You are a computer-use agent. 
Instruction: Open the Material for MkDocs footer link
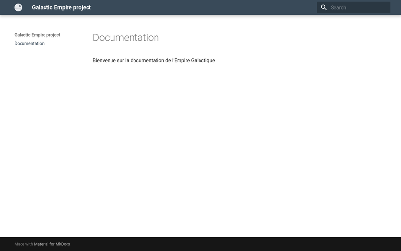tap(52, 244)
